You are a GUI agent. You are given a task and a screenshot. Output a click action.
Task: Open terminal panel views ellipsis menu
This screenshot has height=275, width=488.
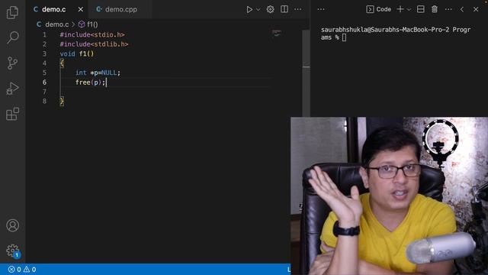(x=321, y=9)
